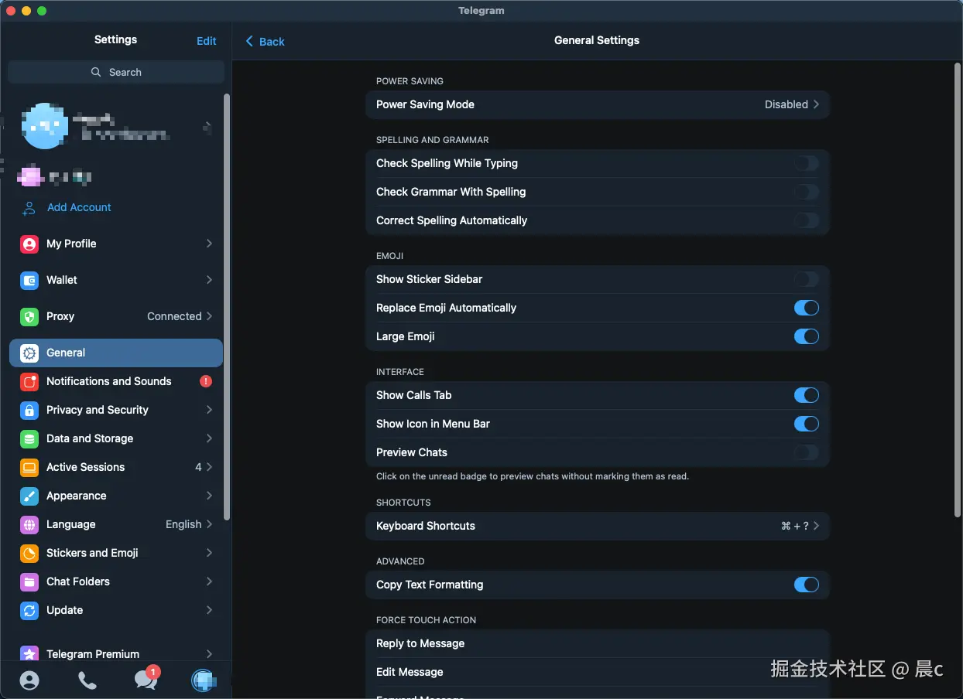The width and height of the screenshot is (963, 699).
Task: Click the Back chevron arrow icon
Action: click(249, 41)
